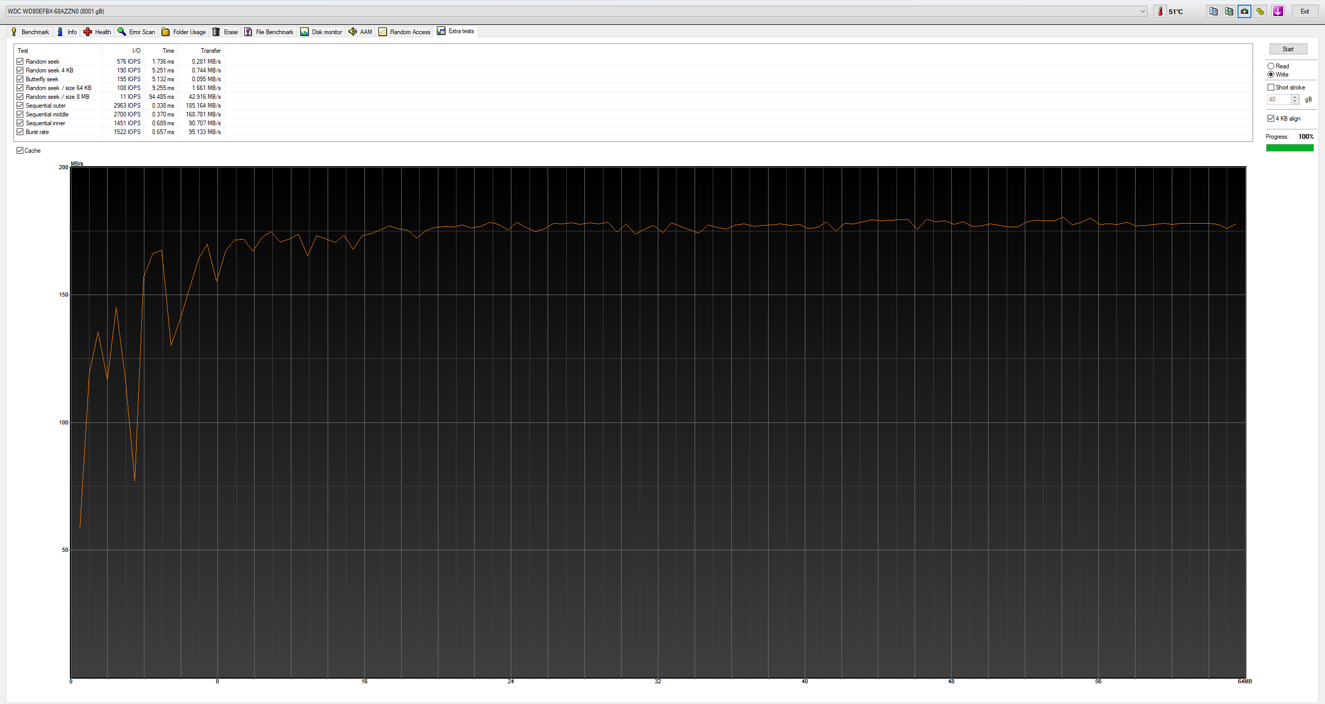Viewport: 1325px width, 704px height.
Task: Select the Read radio button
Action: [1272, 66]
